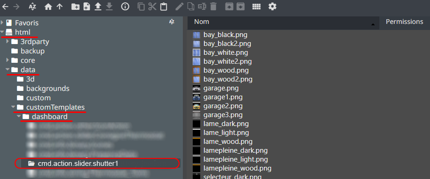Select file lame_light.png
Viewport: 430px width, 179px height.
[x=226, y=133]
